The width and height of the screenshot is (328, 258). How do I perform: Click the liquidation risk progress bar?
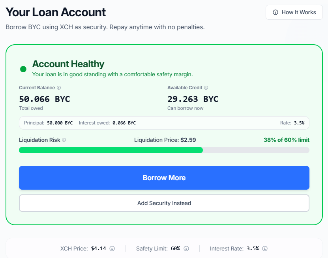[x=164, y=150]
